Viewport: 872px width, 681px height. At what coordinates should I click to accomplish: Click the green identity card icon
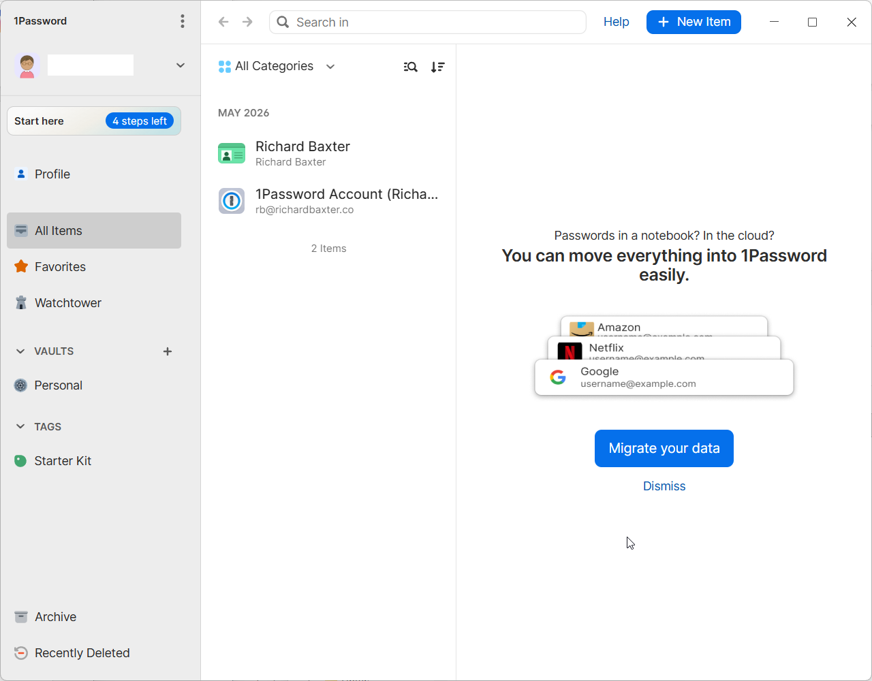232,154
